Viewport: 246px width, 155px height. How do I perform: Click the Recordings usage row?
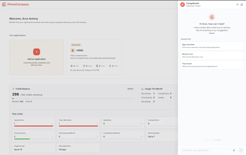(x=148, y=102)
